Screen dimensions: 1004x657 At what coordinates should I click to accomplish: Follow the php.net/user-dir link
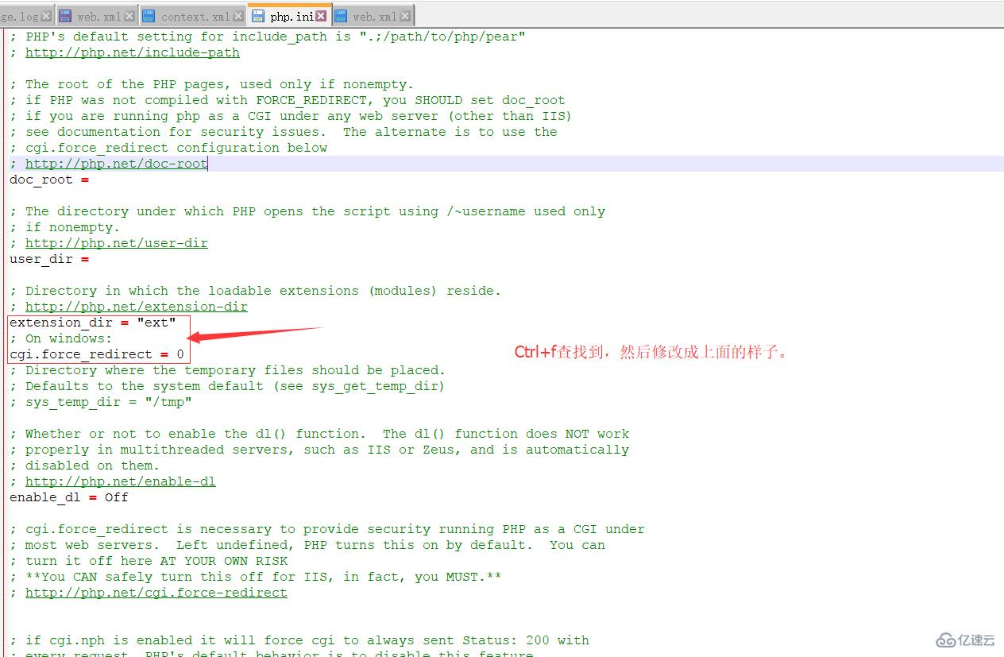tap(116, 243)
